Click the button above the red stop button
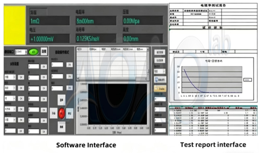This screenshot has height=153, width=260. point(62,100)
